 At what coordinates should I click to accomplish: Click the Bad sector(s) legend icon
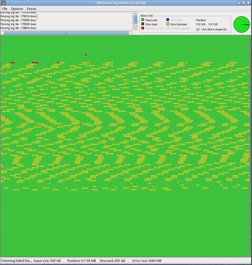tap(143, 29)
